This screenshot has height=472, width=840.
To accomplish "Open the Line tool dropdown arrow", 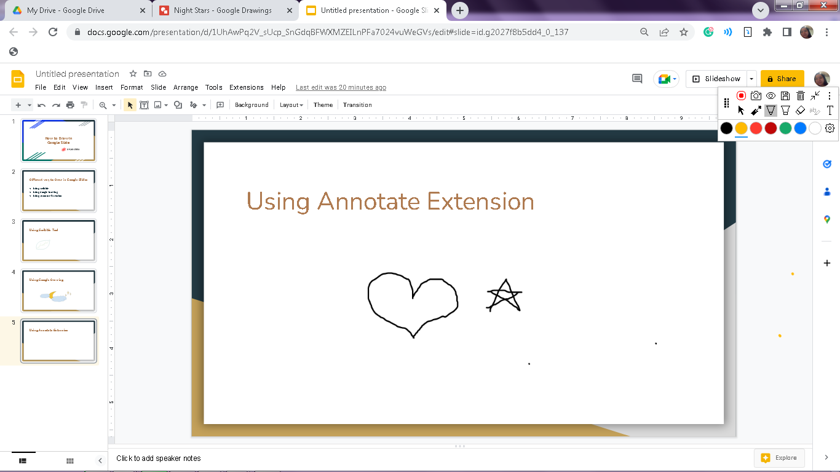I will point(204,105).
